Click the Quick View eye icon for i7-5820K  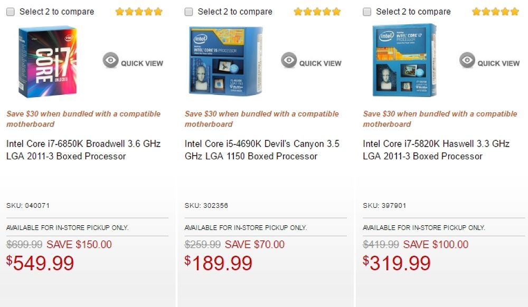pyautogui.click(x=467, y=61)
